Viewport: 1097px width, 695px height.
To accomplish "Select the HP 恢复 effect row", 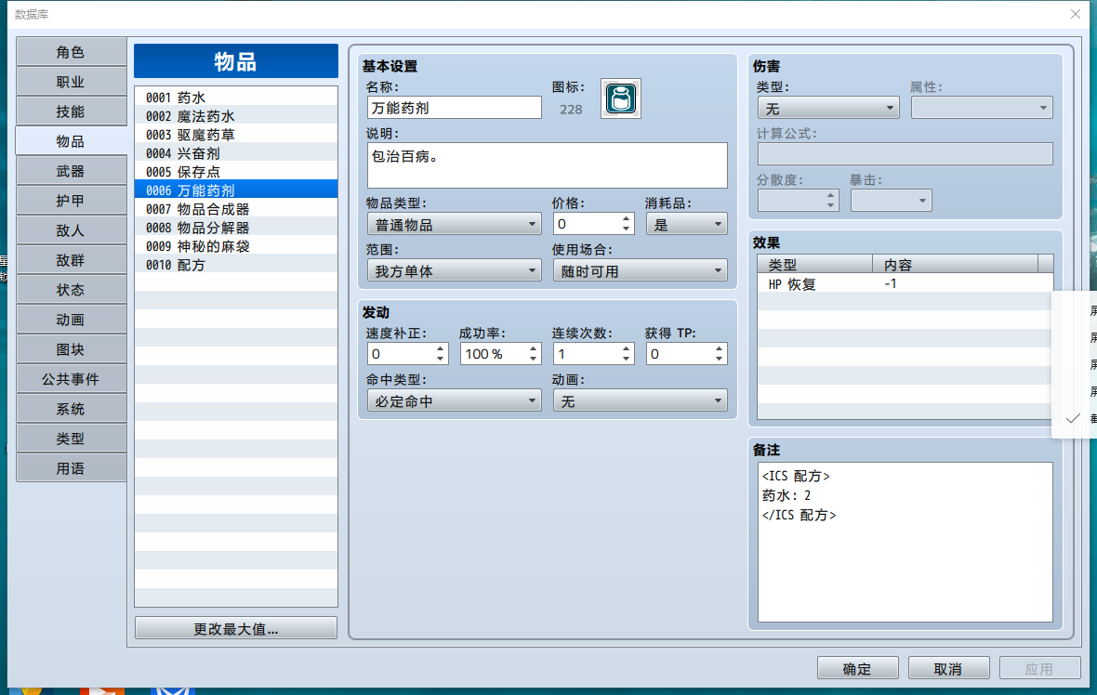I will tap(905, 284).
